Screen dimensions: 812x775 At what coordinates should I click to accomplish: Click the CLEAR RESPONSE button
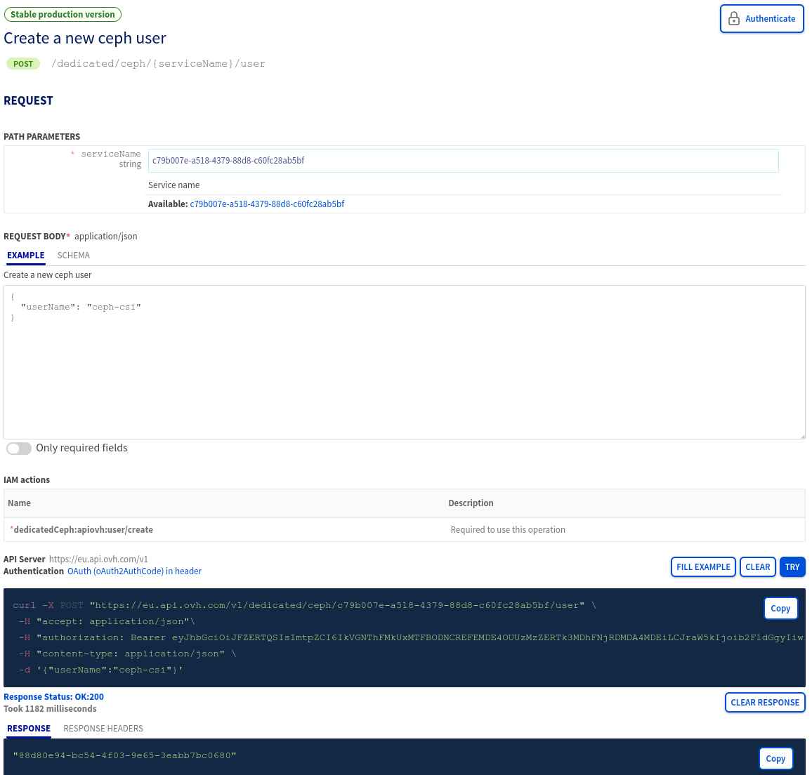point(765,702)
